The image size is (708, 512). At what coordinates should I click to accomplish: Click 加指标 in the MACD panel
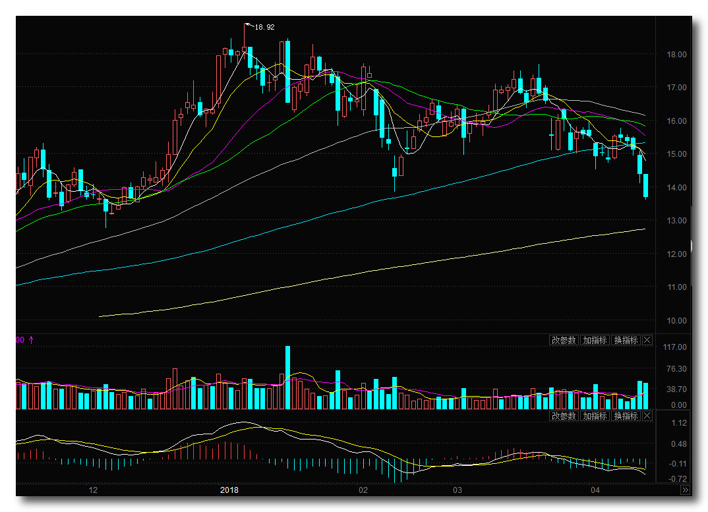[x=595, y=416]
